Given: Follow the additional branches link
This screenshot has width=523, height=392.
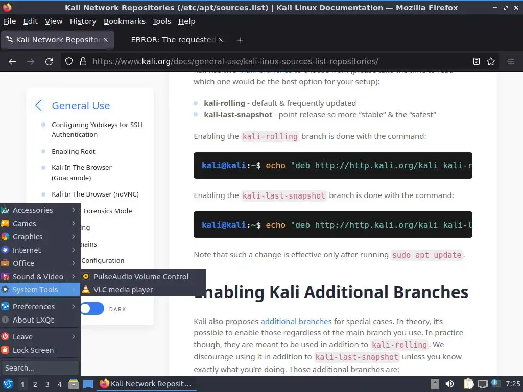Looking at the screenshot, I should pyautogui.click(x=296, y=322).
